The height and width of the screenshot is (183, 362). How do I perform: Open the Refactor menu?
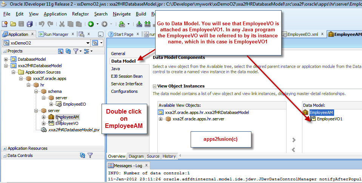tap(80, 14)
